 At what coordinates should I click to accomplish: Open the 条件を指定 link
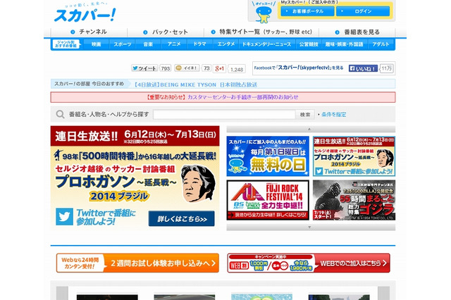click(x=333, y=114)
